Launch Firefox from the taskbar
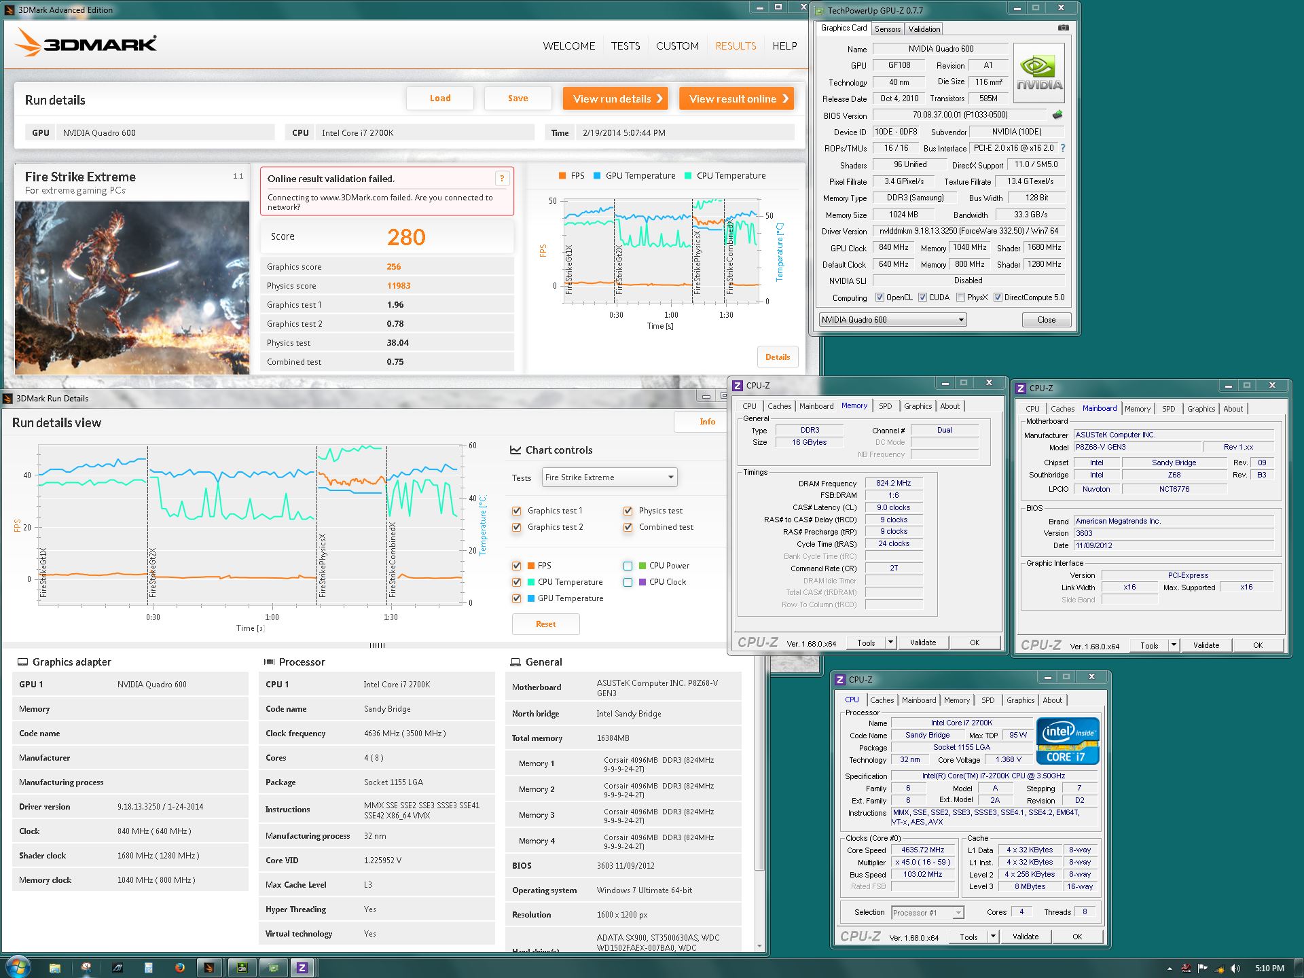Viewport: 1304px width, 978px height. [x=179, y=968]
